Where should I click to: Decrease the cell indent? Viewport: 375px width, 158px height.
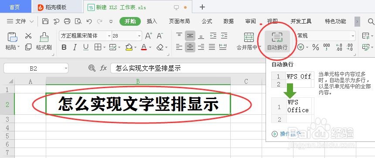pyautogui.click(x=213, y=36)
